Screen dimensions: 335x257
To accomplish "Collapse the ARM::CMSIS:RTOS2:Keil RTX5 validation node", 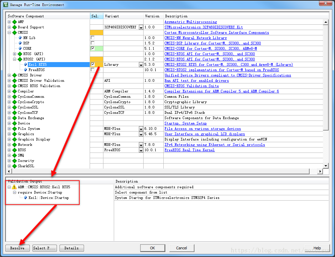I will [9, 187].
